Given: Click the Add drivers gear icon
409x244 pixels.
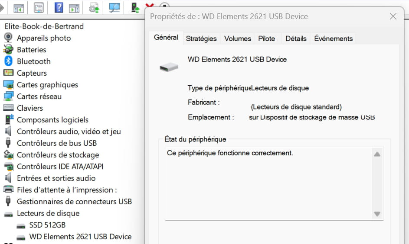Looking at the screenshot, I should pyautogui.click(x=94, y=8).
